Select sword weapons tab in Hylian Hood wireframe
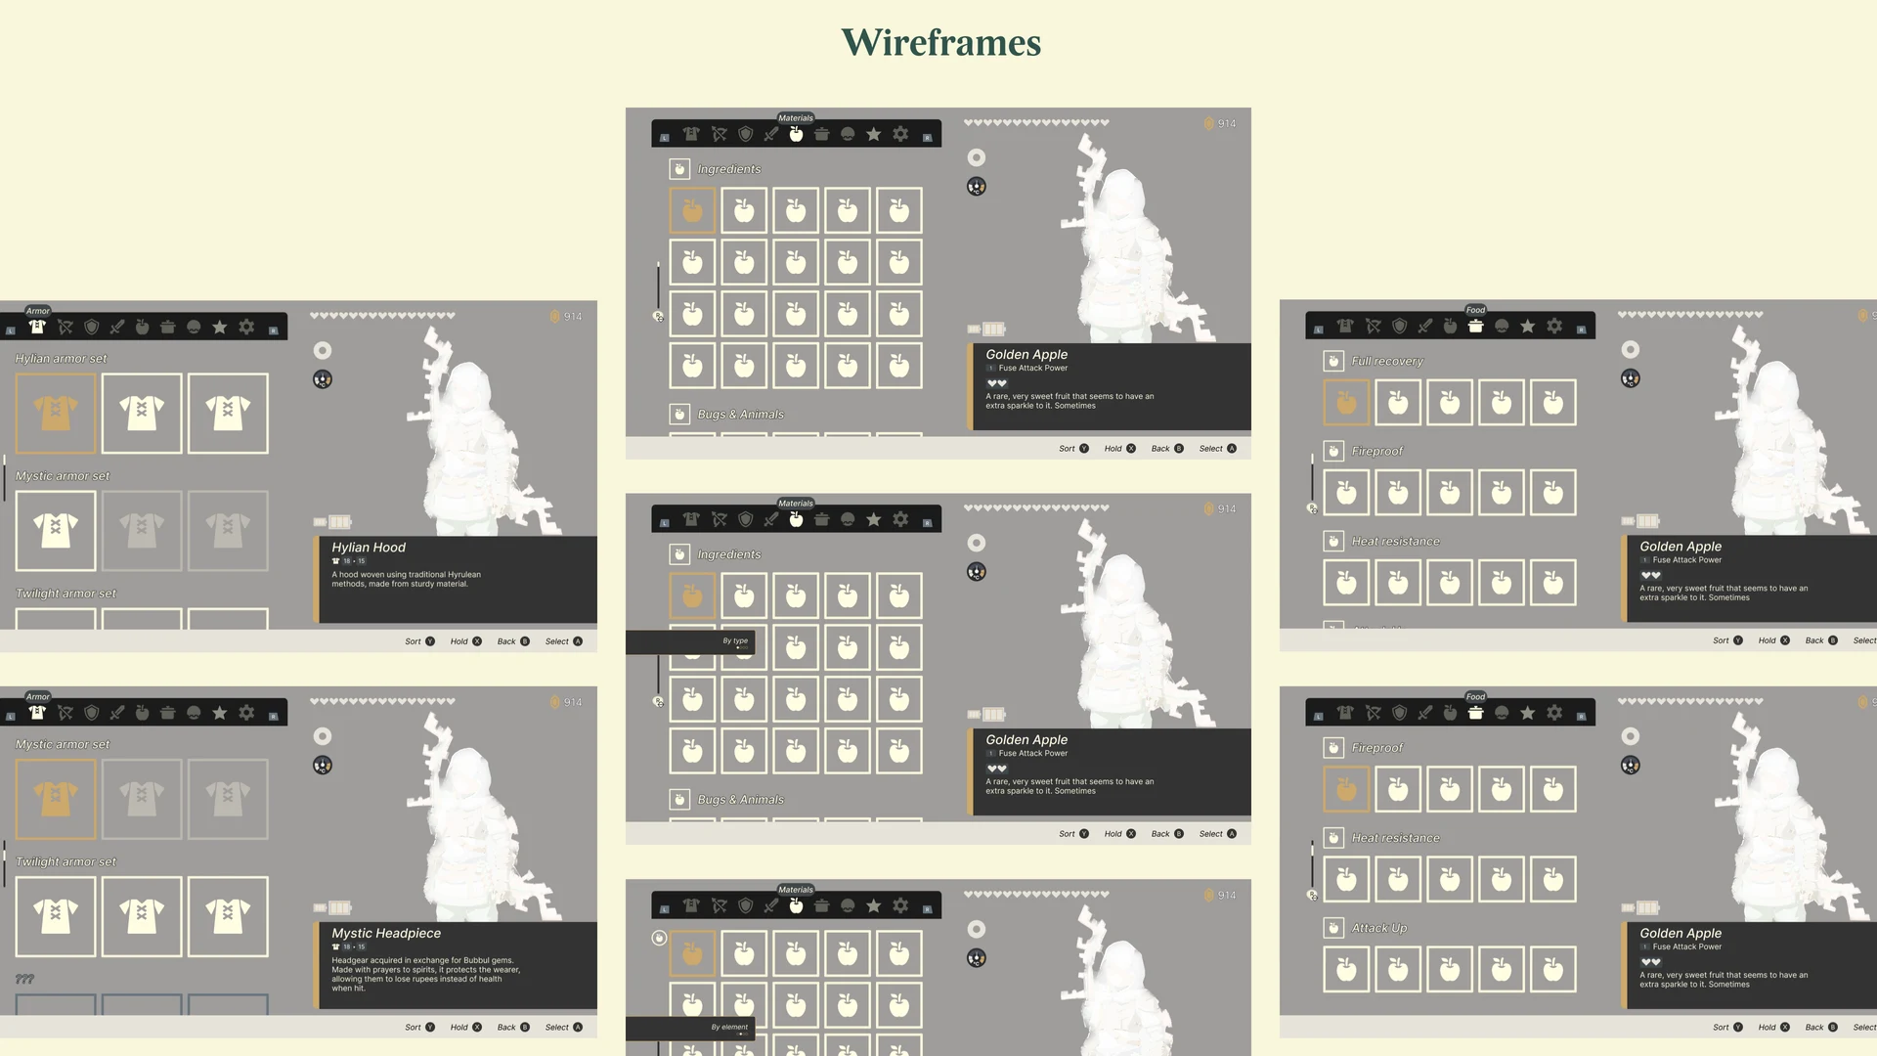The width and height of the screenshot is (1877, 1056). (117, 328)
